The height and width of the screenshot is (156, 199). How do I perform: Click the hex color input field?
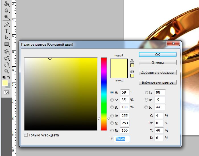pos(122,139)
